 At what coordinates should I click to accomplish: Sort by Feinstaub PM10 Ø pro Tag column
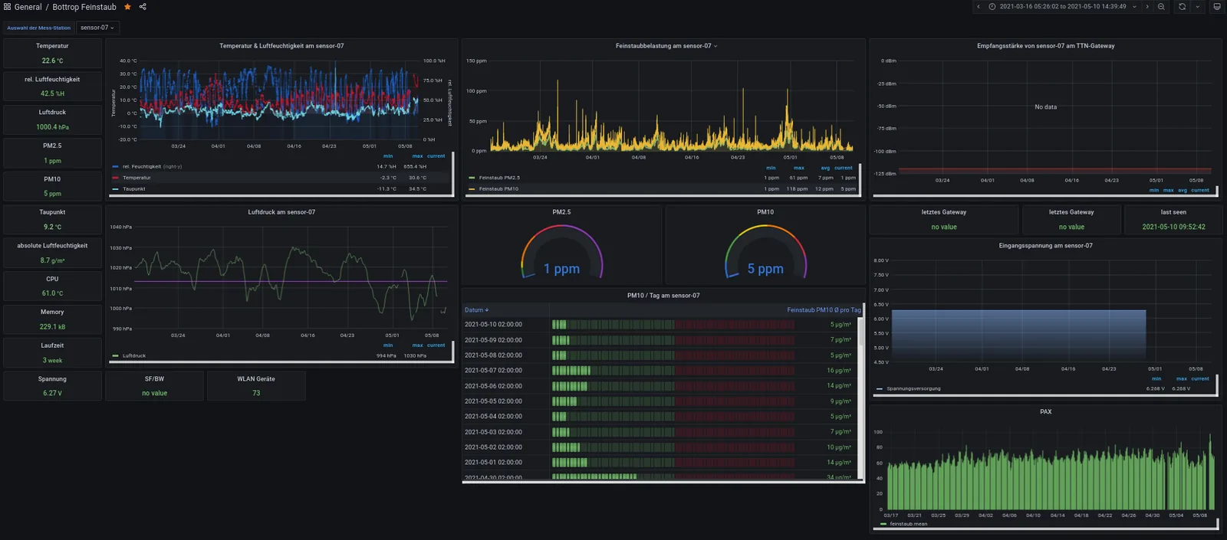click(x=824, y=310)
